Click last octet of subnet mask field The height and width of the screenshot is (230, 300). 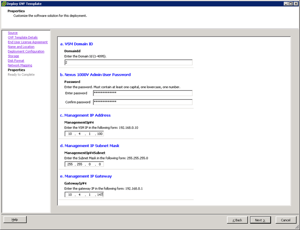coord(100,164)
